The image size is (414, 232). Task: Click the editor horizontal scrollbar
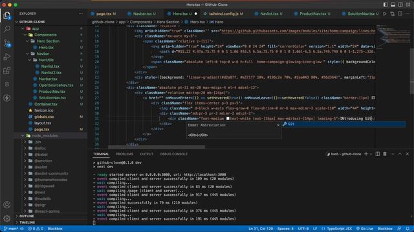point(157,147)
